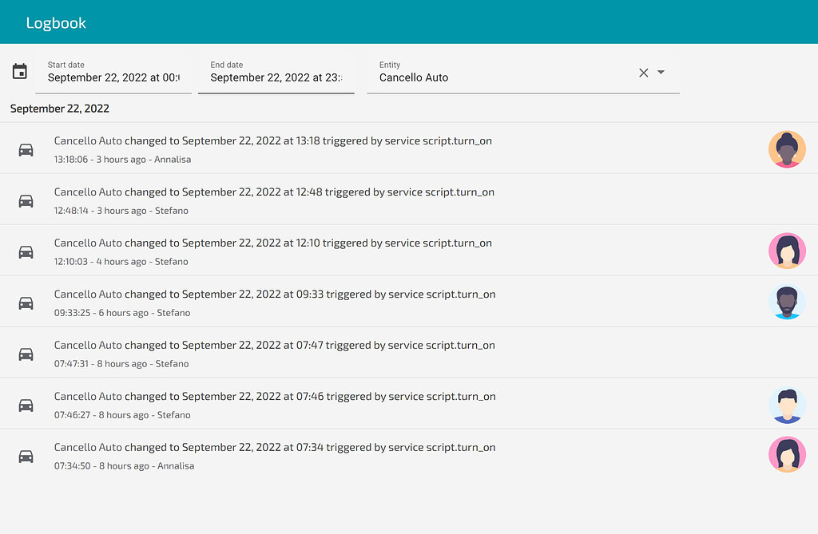Click the car icon on the 13:18 entry
Viewport: 818px width, 534px height.
26,149
